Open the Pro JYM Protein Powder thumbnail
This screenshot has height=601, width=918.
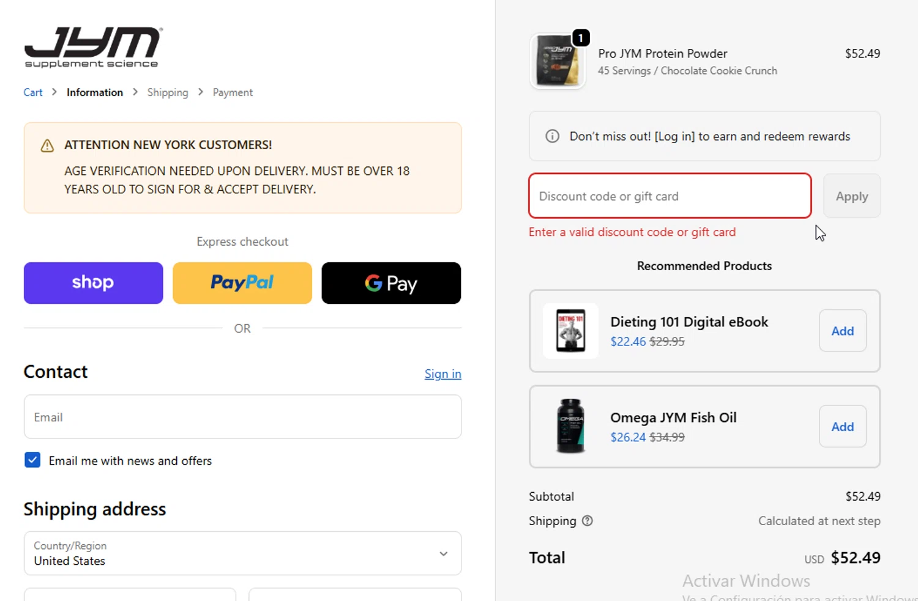click(x=557, y=61)
